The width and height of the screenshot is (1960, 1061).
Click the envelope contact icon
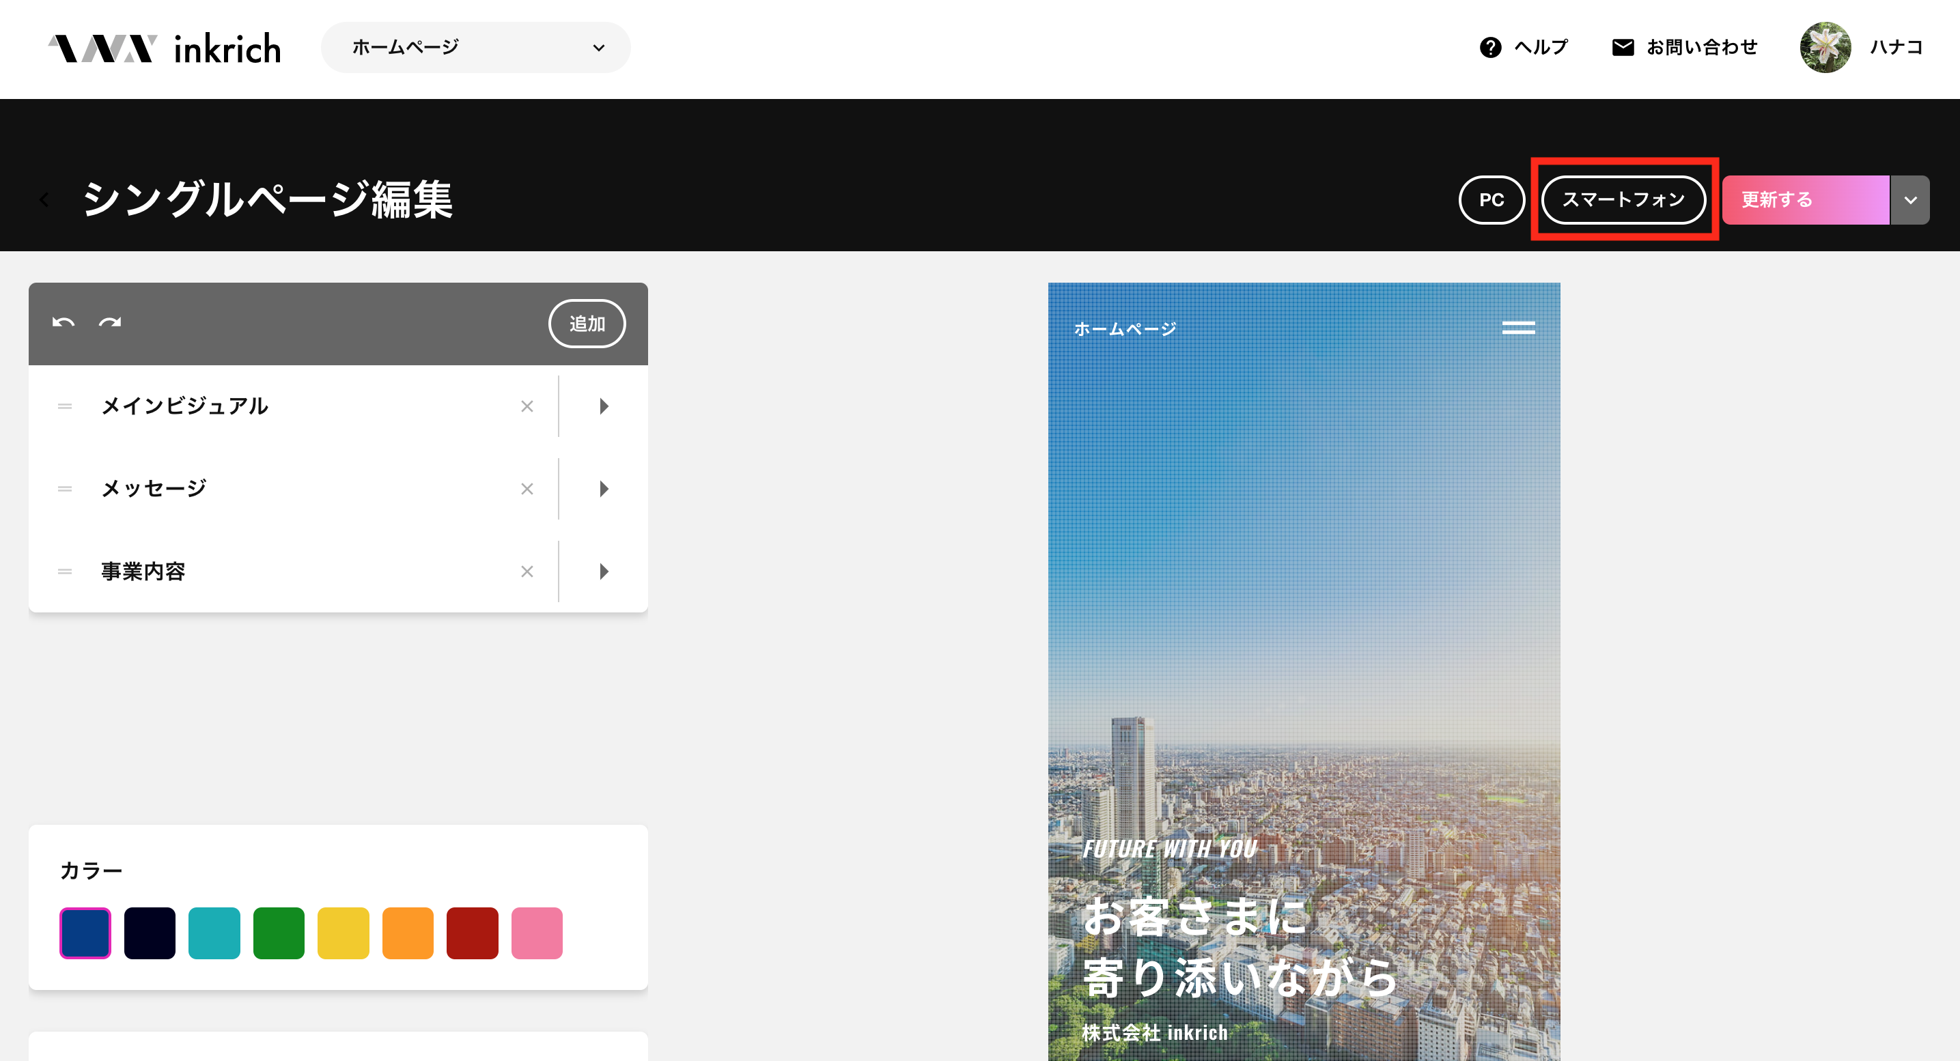1623,47
